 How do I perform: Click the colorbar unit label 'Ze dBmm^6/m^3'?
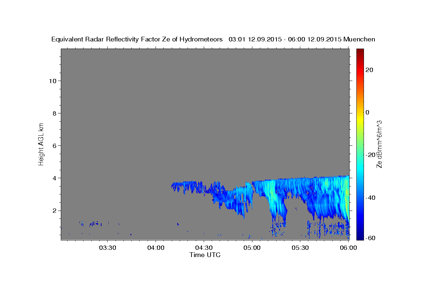click(x=379, y=144)
